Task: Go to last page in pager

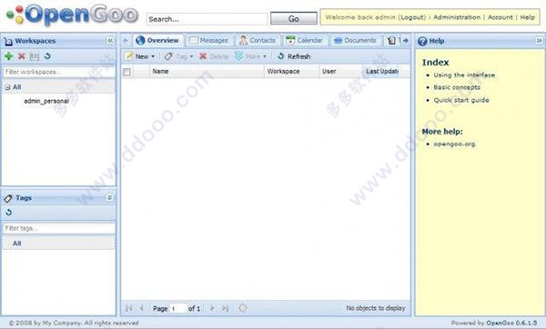Action: point(226,308)
